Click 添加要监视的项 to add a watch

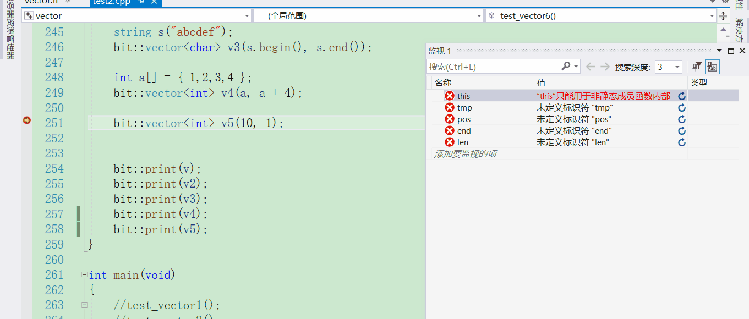(466, 154)
